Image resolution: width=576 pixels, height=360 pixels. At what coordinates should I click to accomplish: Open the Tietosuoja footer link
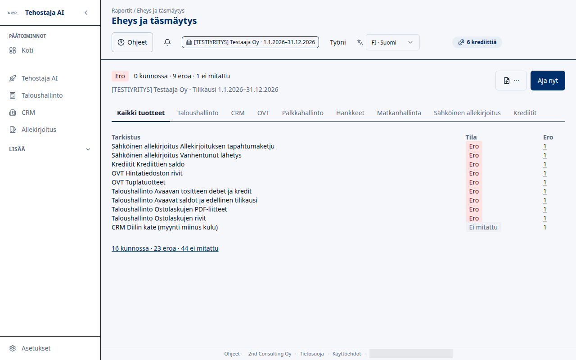click(312, 354)
